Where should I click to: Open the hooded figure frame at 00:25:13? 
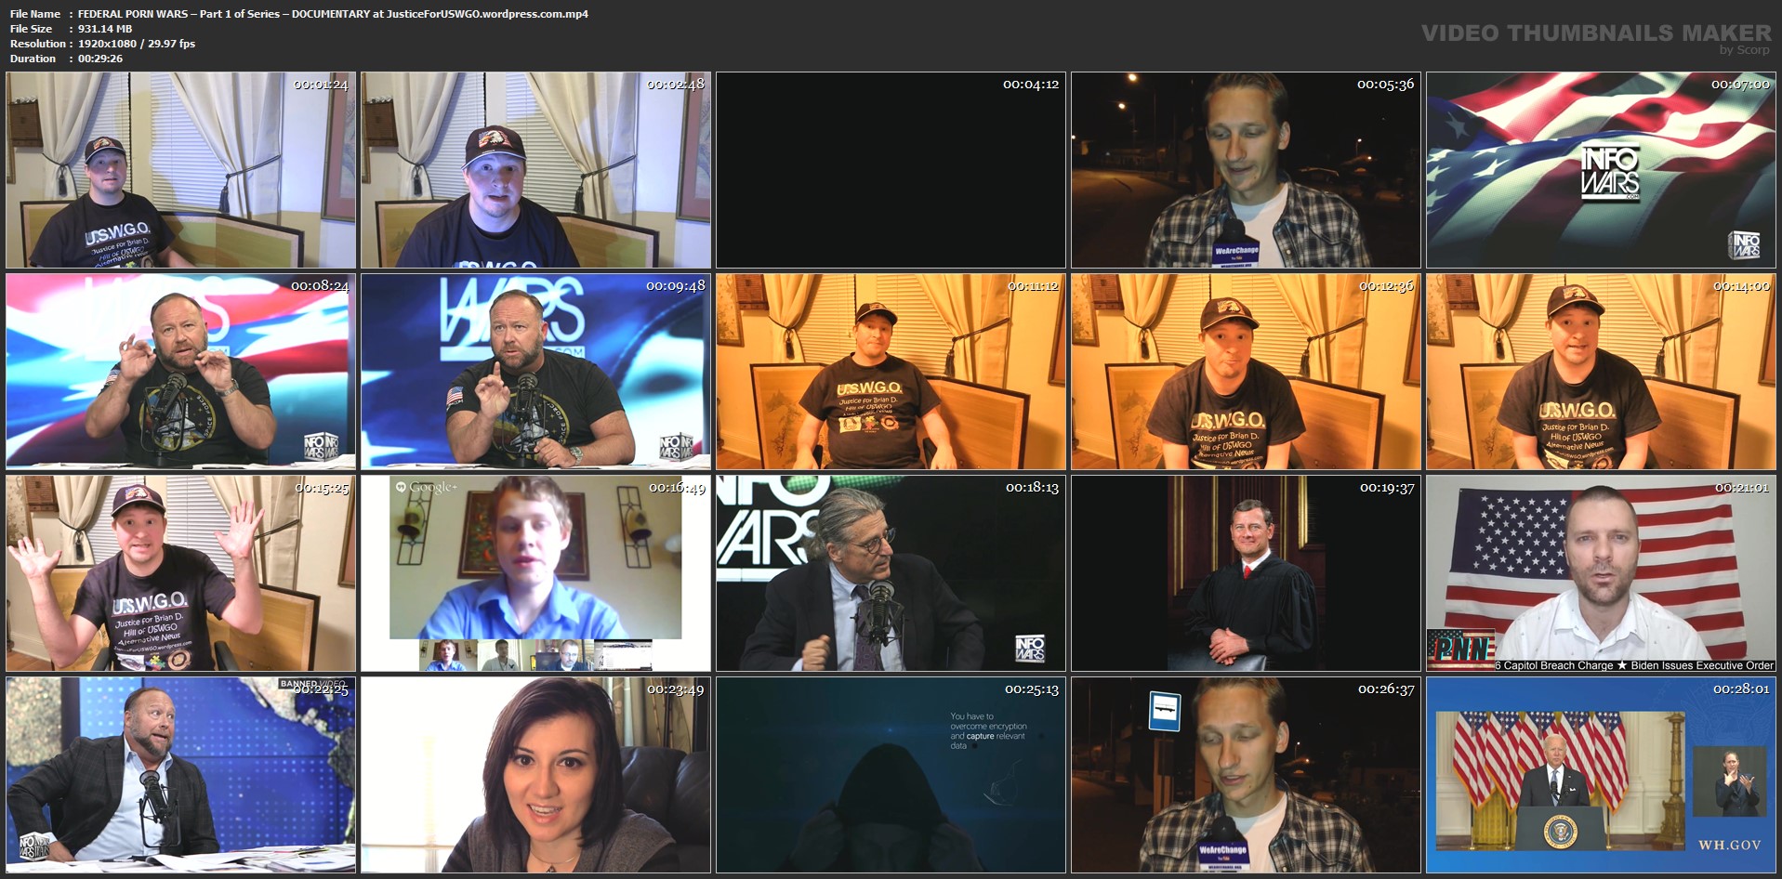pyautogui.click(x=891, y=775)
